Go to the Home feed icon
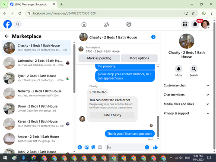Viewport: 216px width, 162px height. coord(84,24)
